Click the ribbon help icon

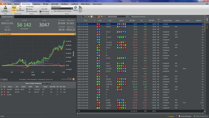(207, 4)
